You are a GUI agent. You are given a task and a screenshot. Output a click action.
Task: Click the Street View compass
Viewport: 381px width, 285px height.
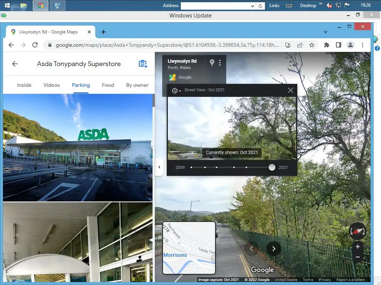[358, 231]
